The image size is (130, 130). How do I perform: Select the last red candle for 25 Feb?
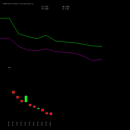pyautogui.click(x=51, y=114)
